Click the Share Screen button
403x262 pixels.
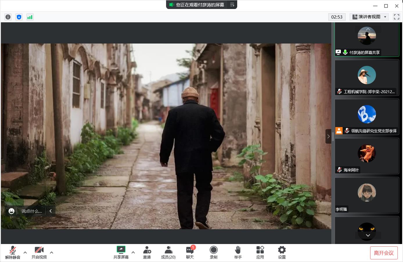[x=121, y=252]
